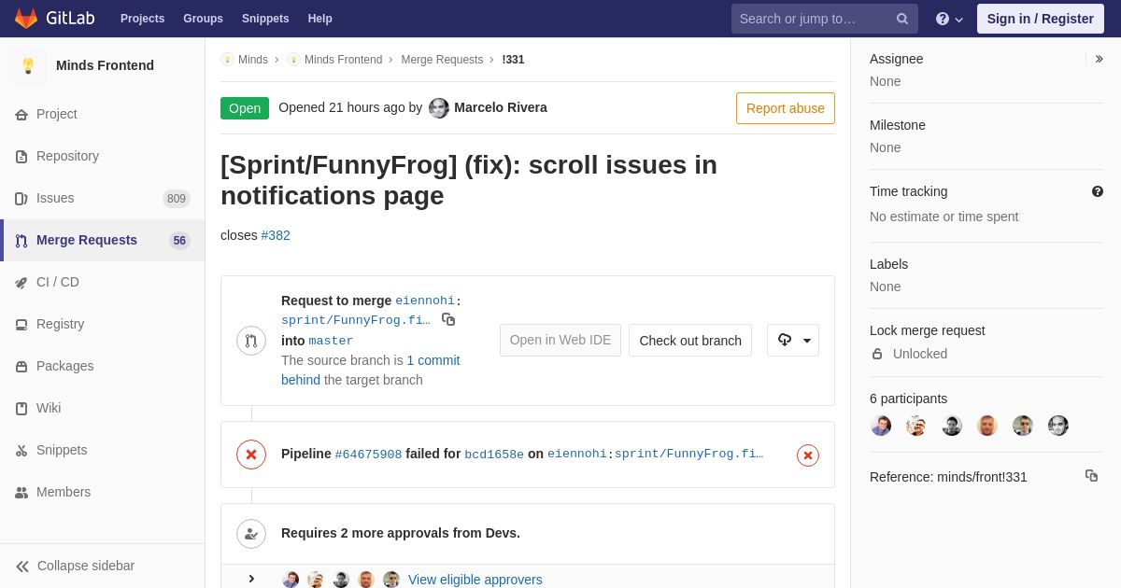Screen dimensions: 1121x588
Task: Open the help question-mark dropdown
Action: [x=949, y=19]
